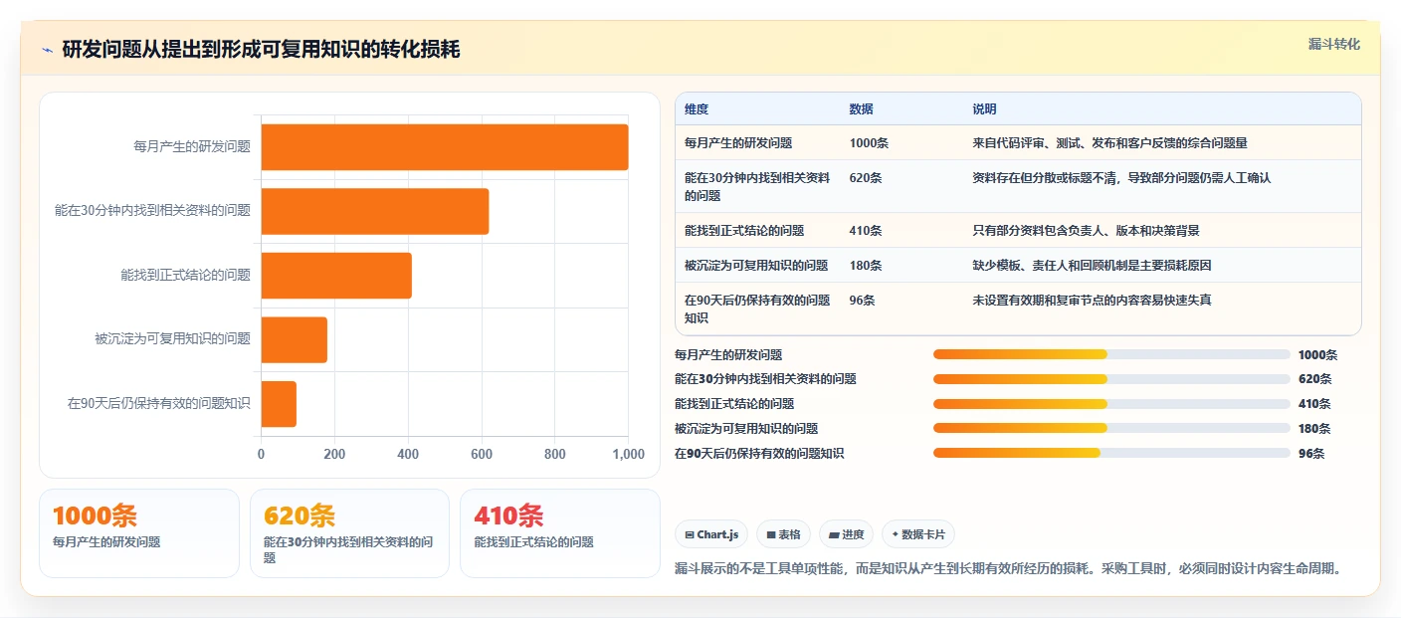The width and height of the screenshot is (1401, 618).
Task: Click the 能找到正式结论的问题 chart bar
Action: (x=336, y=276)
